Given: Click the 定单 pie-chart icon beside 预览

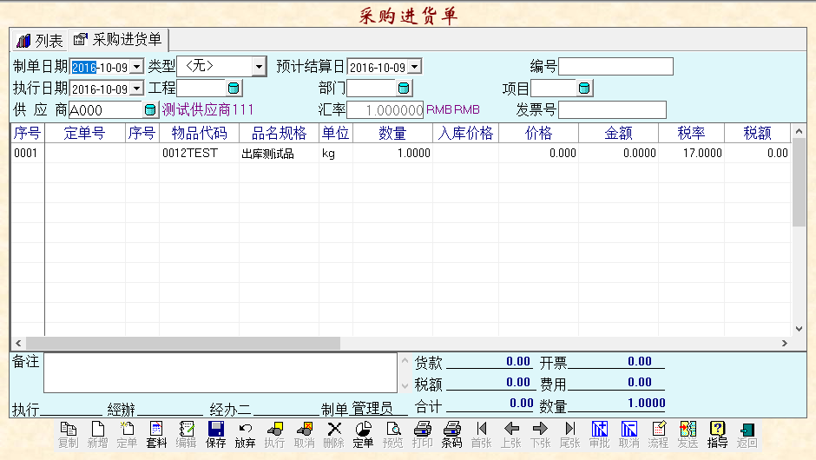Looking at the screenshot, I should [363, 435].
